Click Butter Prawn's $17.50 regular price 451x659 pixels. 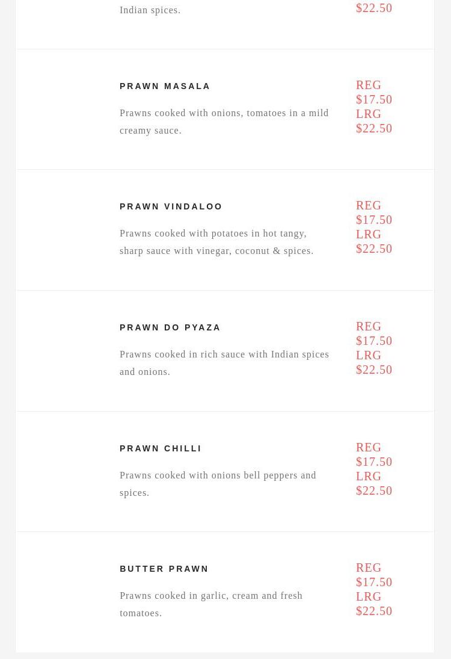(374, 582)
